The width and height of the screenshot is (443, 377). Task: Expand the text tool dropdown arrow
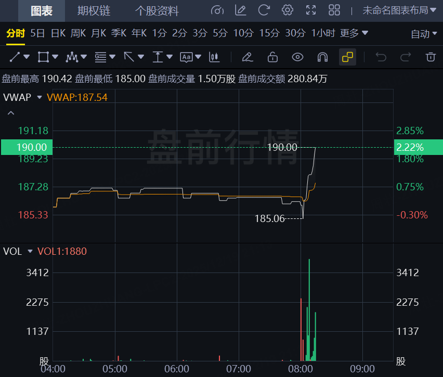point(198,57)
